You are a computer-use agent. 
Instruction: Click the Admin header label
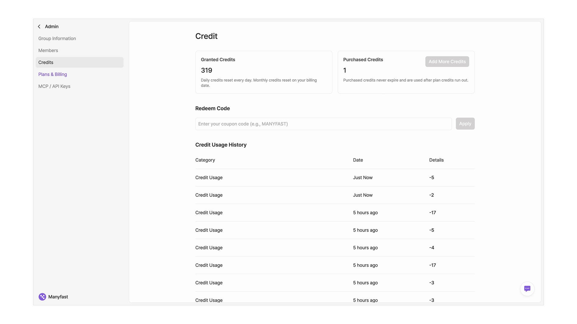[x=52, y=27]
